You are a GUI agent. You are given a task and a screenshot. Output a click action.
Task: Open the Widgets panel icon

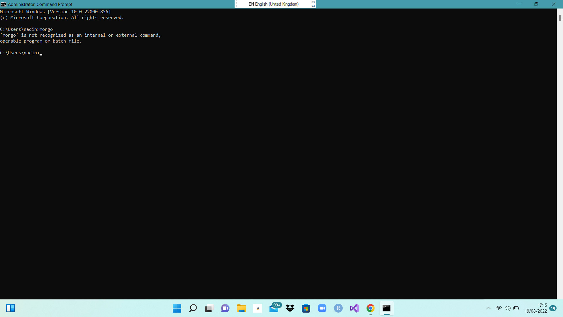point(11,308)
